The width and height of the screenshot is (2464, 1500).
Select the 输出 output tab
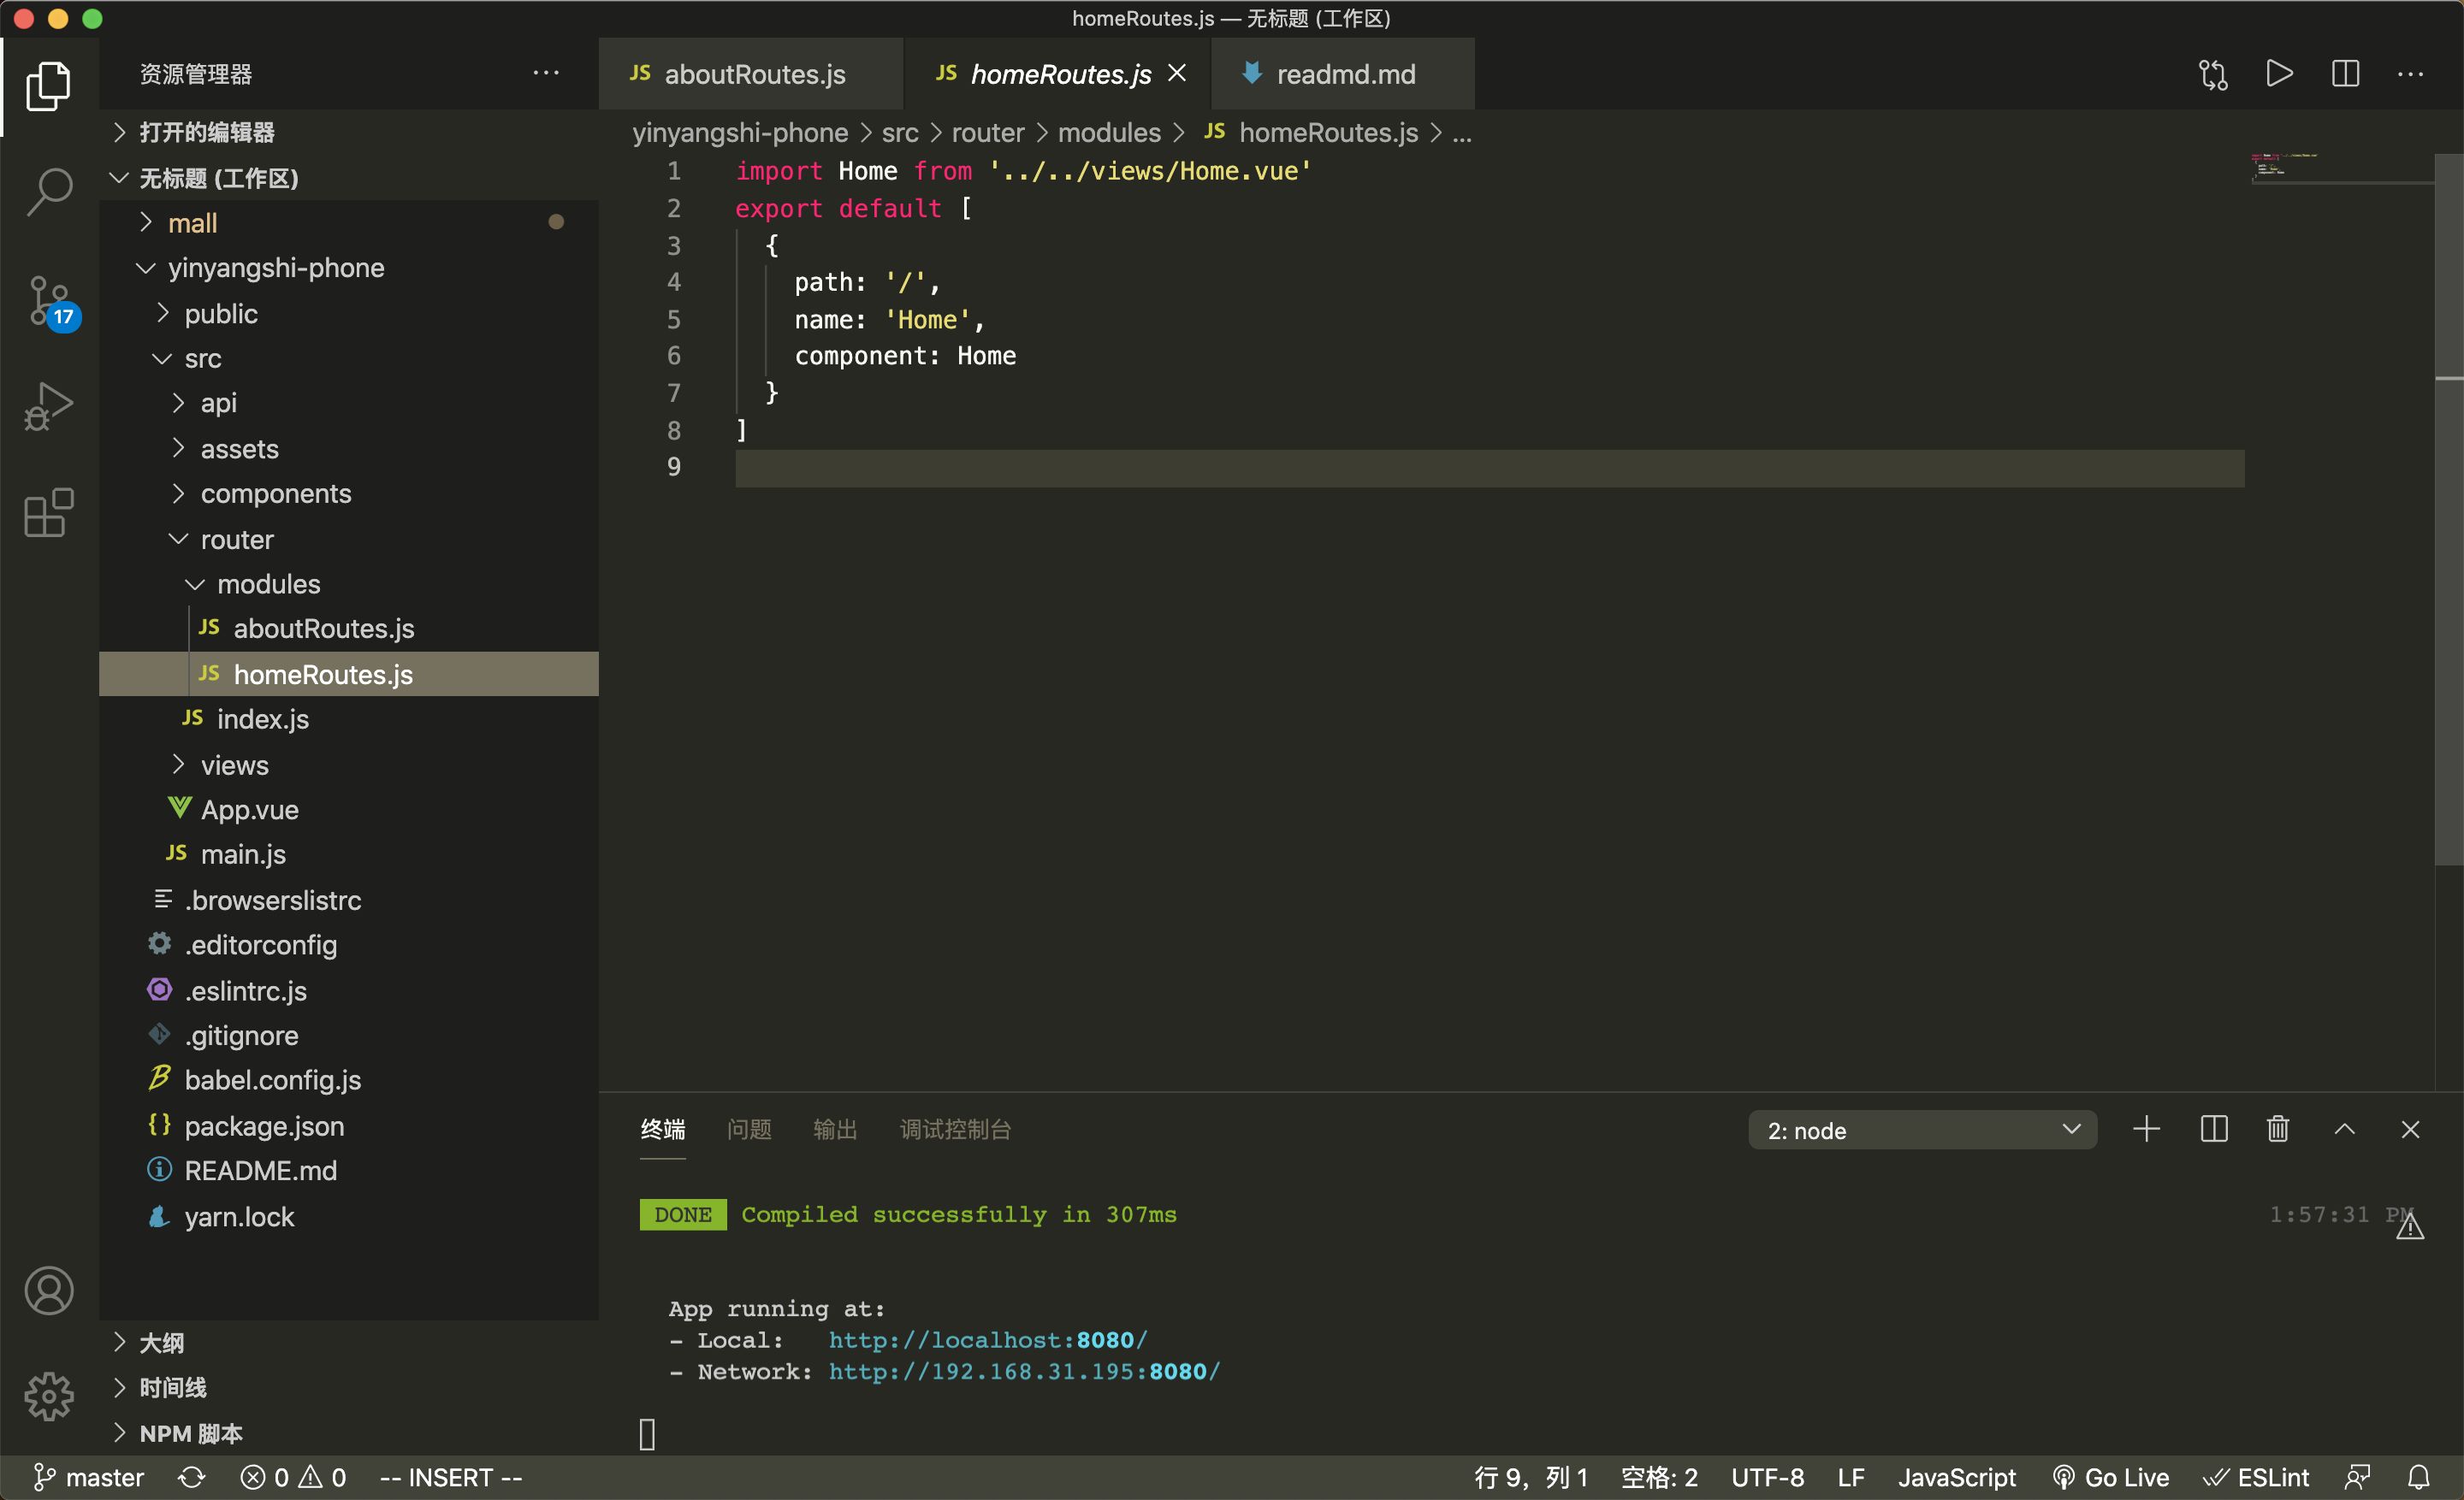(x=835, y=1129)
